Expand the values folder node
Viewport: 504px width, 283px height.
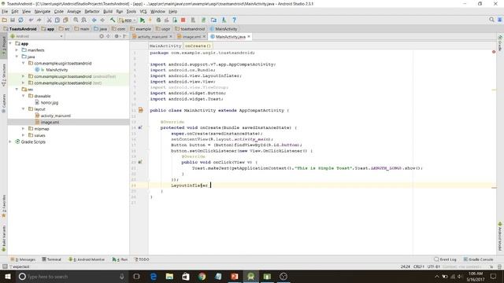[x=23, y=135]
